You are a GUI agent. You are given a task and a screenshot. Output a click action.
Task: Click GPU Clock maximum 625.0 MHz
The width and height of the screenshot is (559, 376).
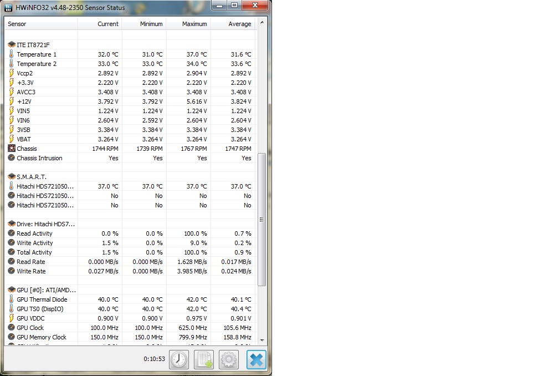click(x=193, y=328)
